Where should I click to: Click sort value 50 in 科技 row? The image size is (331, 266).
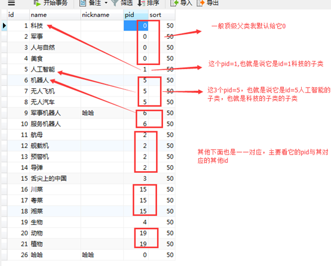pyautogui.click(x=170, y=26)
